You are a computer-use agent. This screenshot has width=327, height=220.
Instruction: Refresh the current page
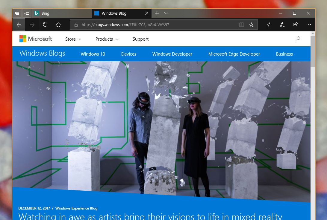point(45,25)
